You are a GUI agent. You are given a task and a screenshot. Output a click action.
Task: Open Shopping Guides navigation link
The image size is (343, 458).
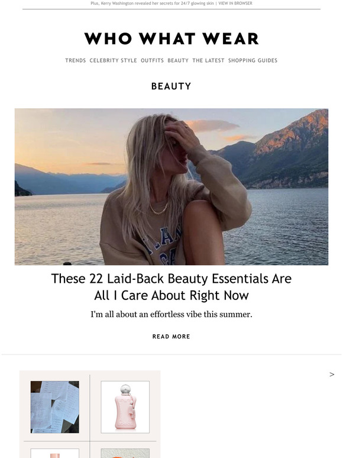(253, 60)
